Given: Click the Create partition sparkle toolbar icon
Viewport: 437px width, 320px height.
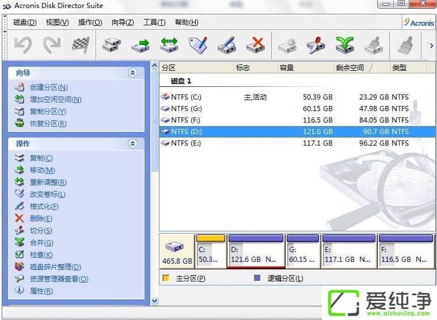Looking at the screenshot, I should pos(287,45).
